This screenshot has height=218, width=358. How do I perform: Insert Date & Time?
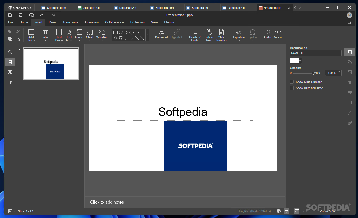pos(209,35)
